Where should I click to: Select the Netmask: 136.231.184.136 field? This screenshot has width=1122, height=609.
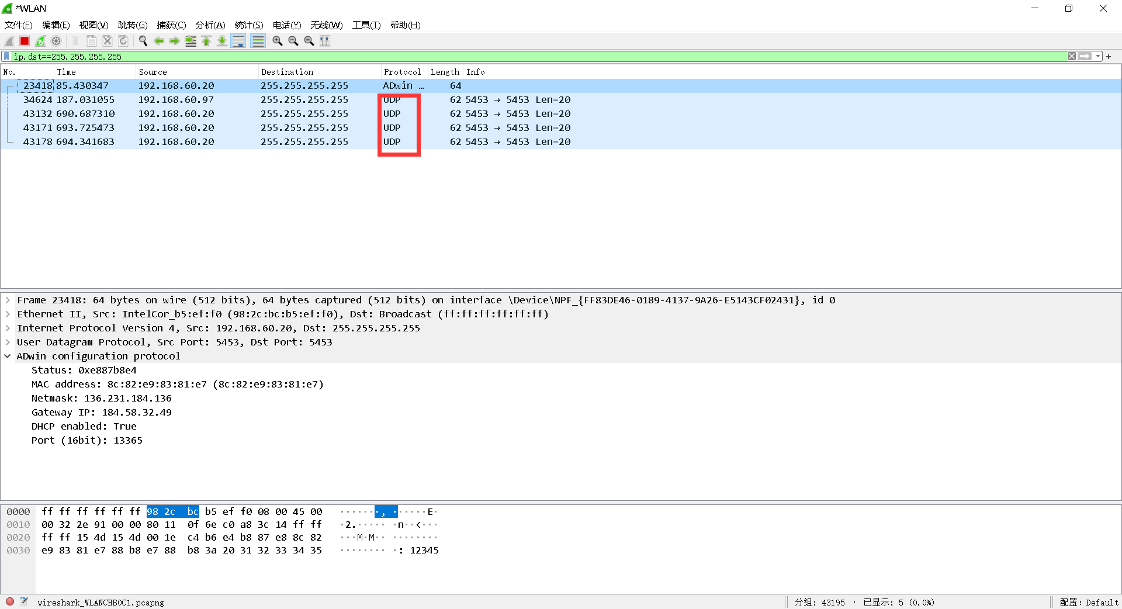point(102,399)
